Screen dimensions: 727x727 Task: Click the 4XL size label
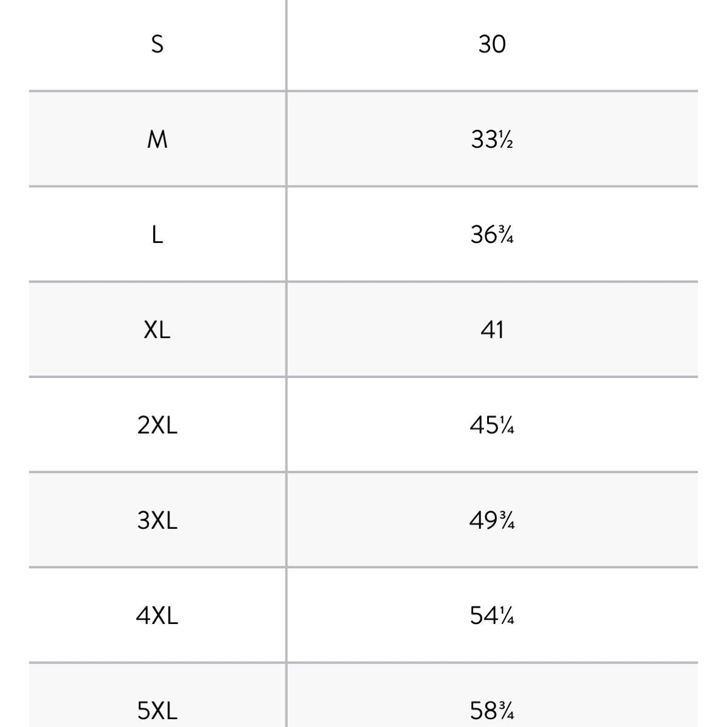[x=157, y=616]
